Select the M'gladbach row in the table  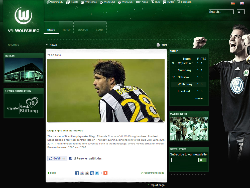coord(189,63)
